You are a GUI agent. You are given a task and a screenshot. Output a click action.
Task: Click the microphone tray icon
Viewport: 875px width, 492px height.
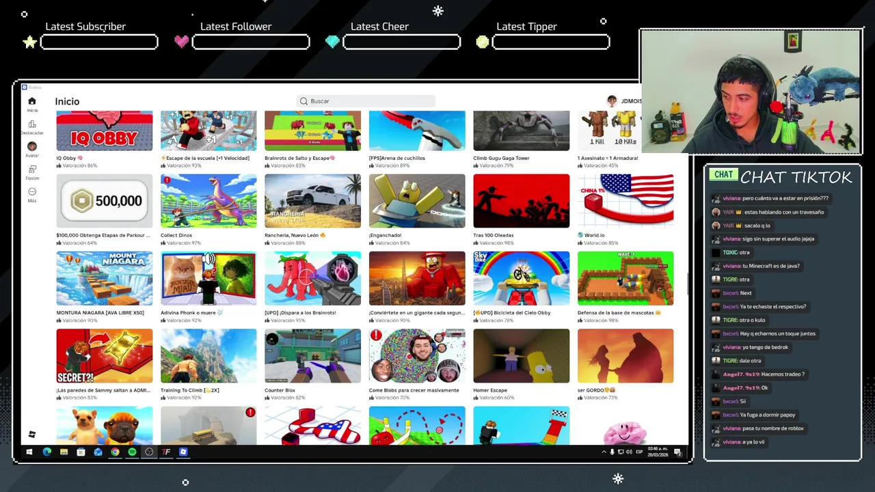point(612,452)
